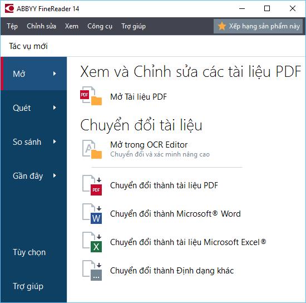Click the ABBYY FineReader logo in title bar
The image size is (306, 303).
(x=9, y=8)
